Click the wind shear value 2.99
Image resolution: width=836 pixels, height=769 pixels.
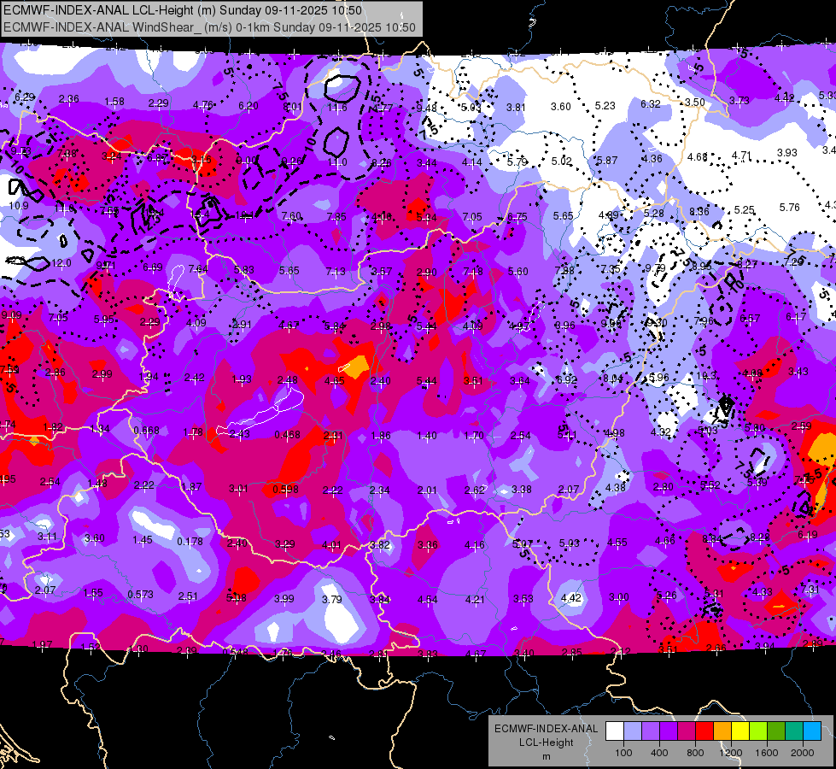102,374
